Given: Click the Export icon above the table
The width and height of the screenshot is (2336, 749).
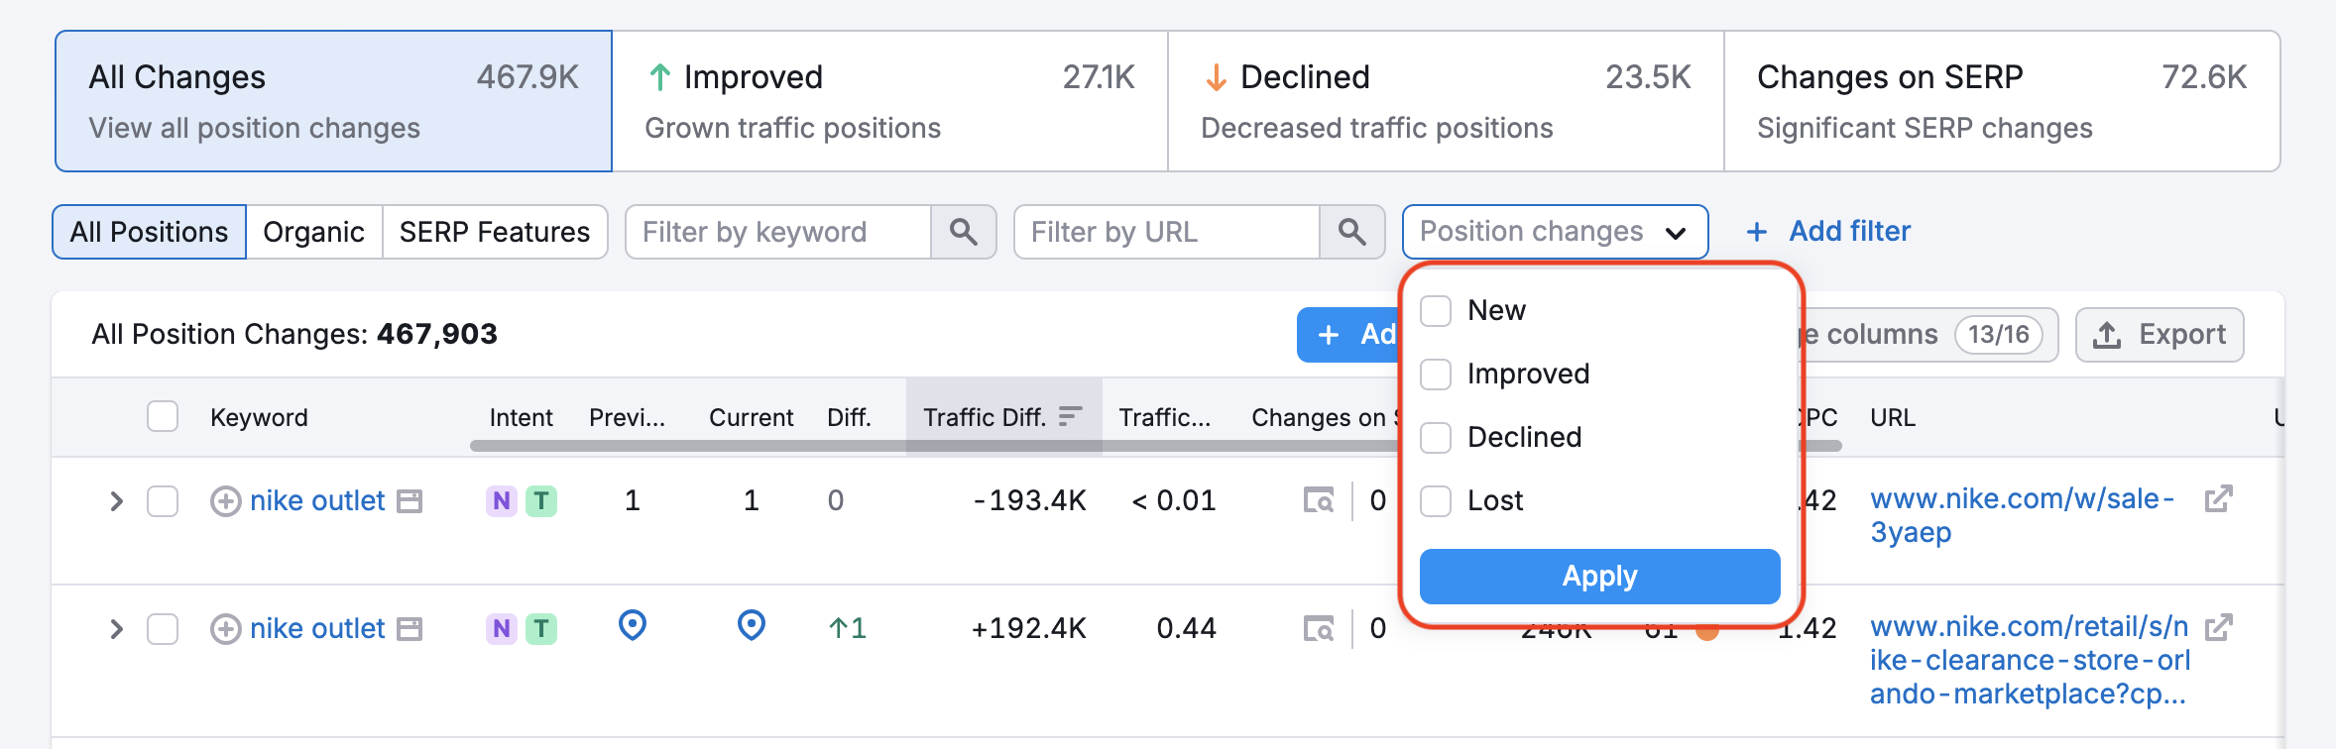Looking at the screenshot, I should point(2106,334).
